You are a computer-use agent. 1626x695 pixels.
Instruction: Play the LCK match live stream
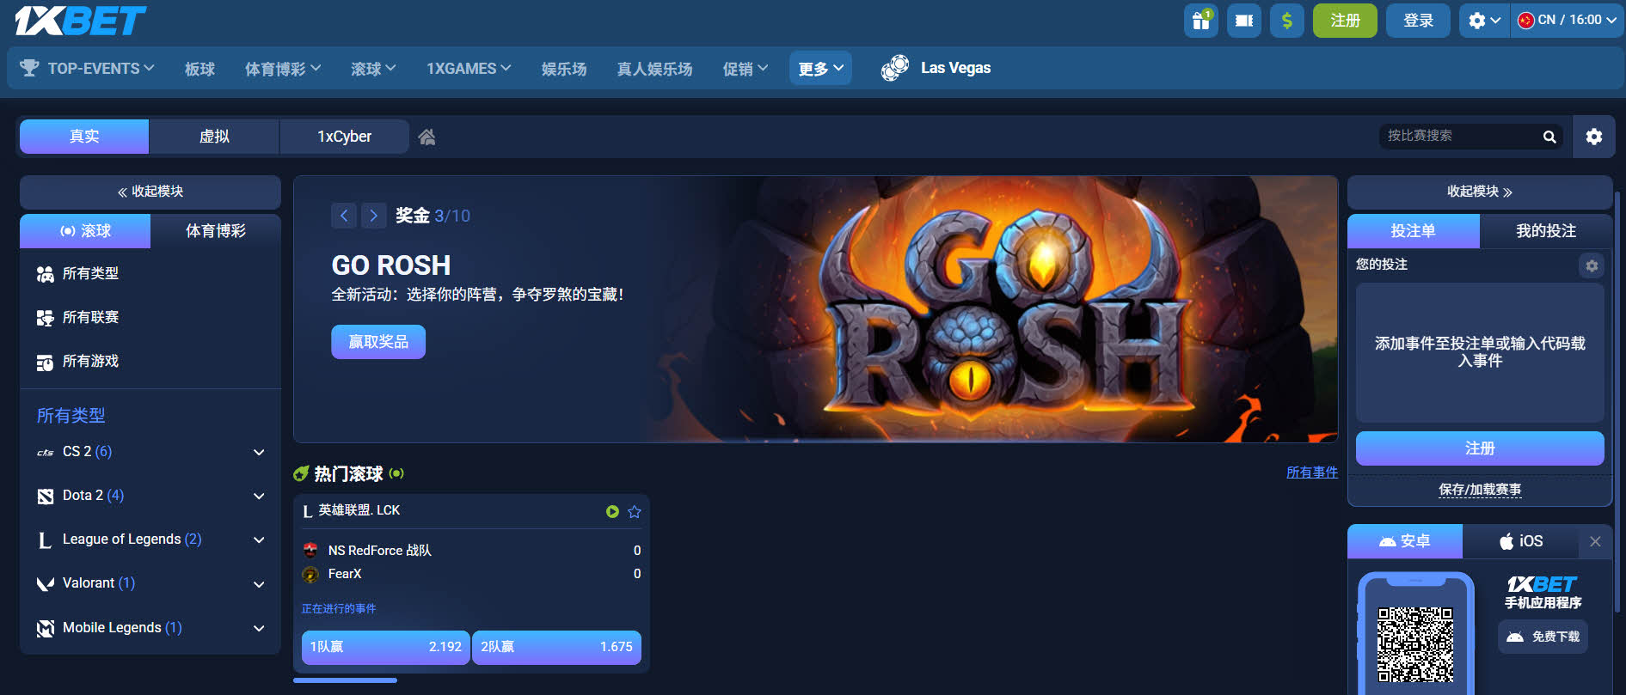pos(612,511)
